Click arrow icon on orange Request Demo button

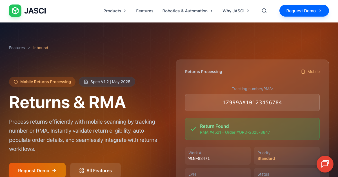(54, 171)
